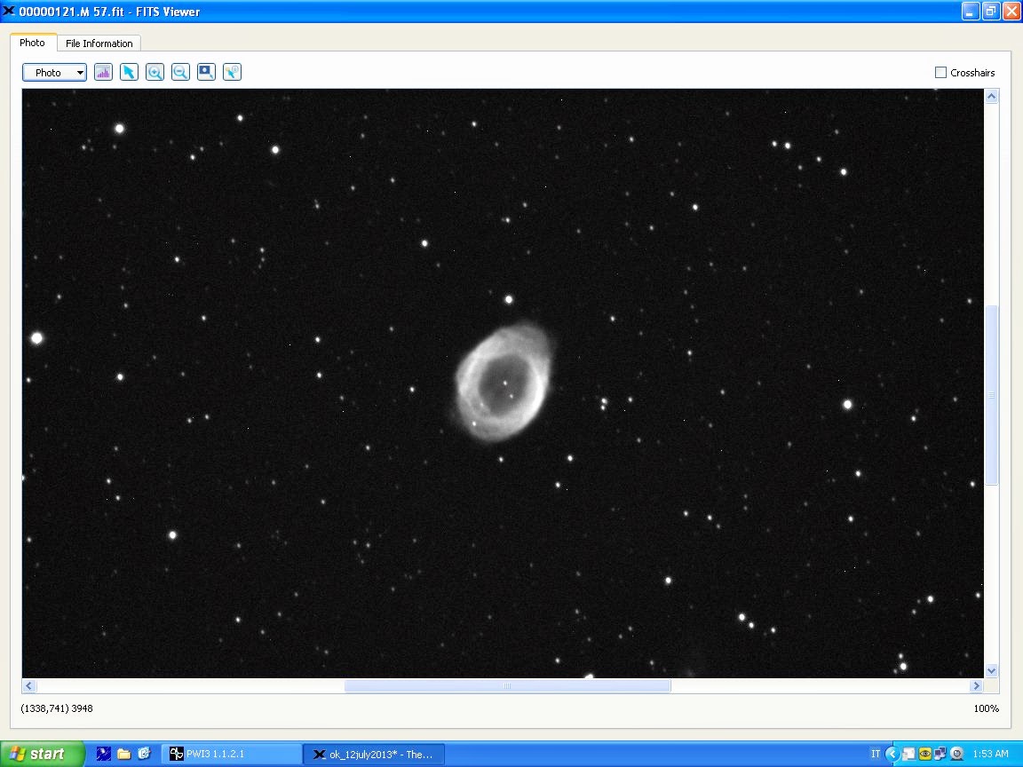Select the arrow pointer tool
The width and height of the screenshot is (1023, 767).
click(x=129, y=72)
